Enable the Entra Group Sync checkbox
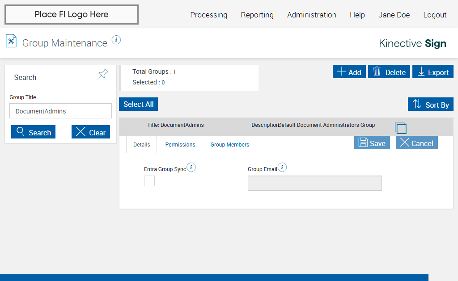 click(x=149, y=181)
